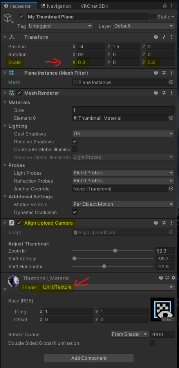Screen dimensions: 179x368
Task: Switch to the VRChat SDK tab
Action: click(94, 6)
